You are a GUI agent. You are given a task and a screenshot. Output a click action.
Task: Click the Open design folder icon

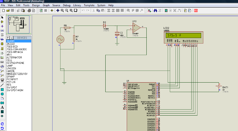click(8, 10)
